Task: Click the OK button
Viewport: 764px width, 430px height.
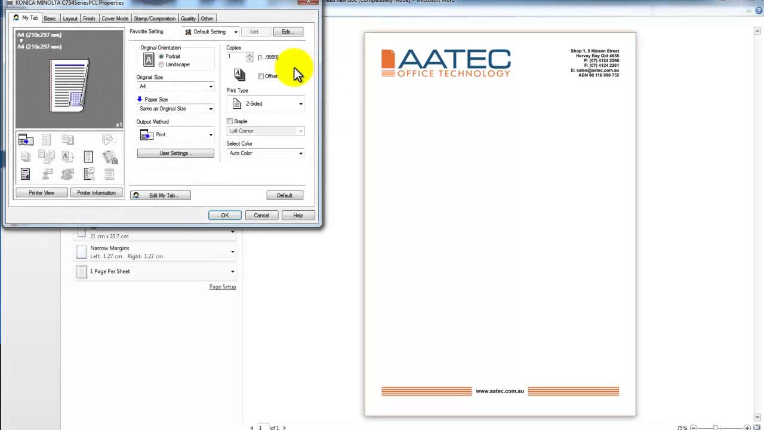Action: (225, 216)
